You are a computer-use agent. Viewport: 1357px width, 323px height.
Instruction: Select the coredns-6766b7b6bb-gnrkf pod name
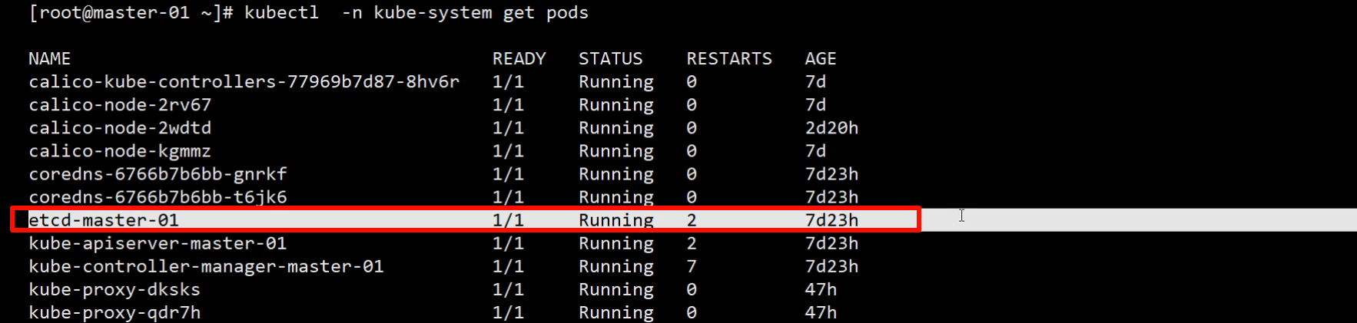[x=158, y=174]
